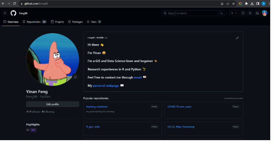
Task: Switch to the Stars tab
Action: pos(94,22)
